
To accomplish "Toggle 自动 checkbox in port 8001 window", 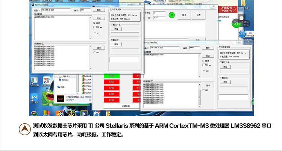I will [x=94, y=23].
